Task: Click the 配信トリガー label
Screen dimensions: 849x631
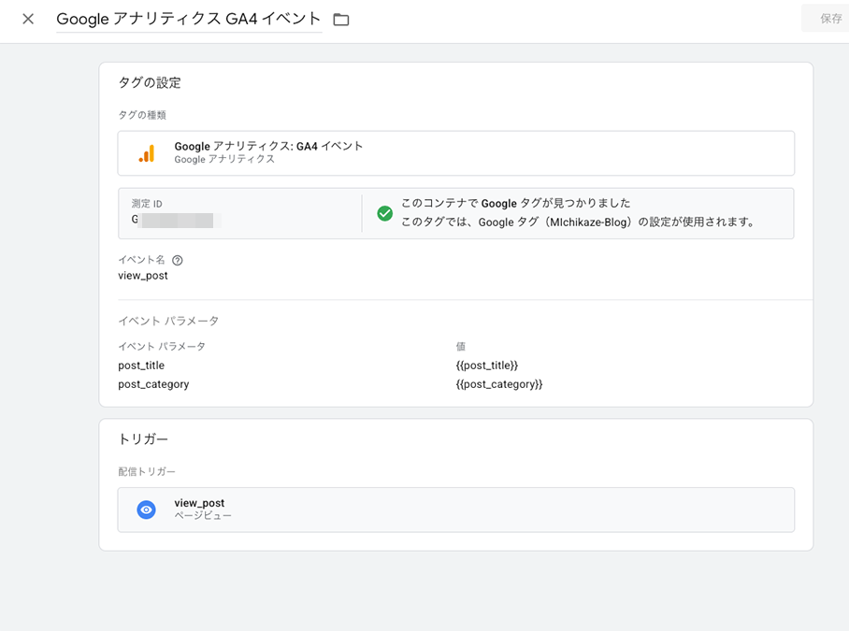Action: click(x=147, y=471)
